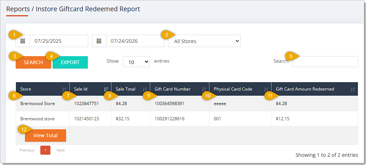Click physical card code eeeee
Image resolution: width=368 pixels, height=167 pixels.
click(220, 104)
